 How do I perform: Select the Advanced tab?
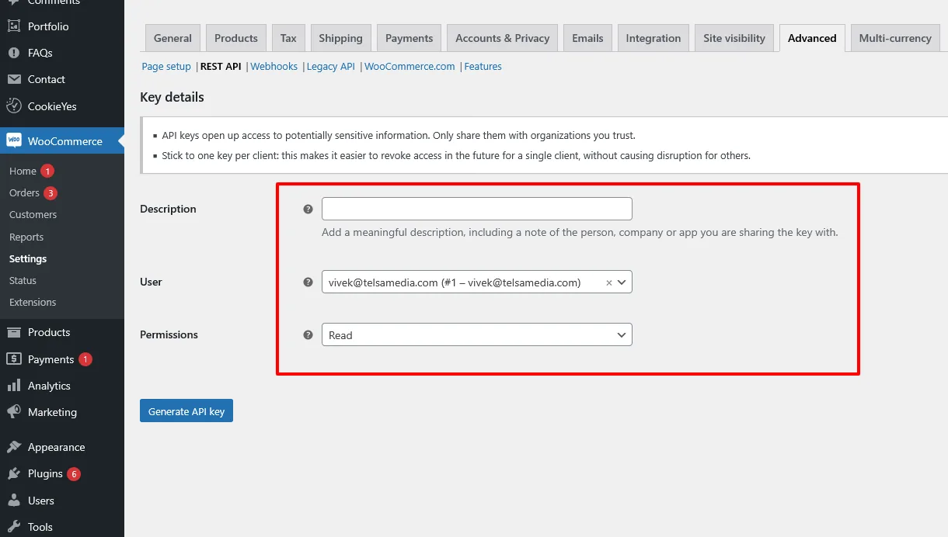click(812, 38)
